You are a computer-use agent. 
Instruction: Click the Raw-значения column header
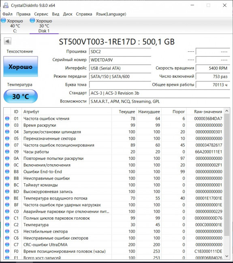205,112
